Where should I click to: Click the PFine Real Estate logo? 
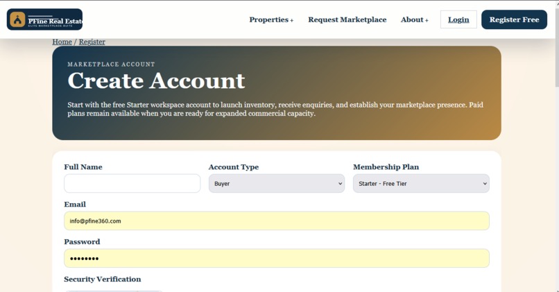click(44, 19)
